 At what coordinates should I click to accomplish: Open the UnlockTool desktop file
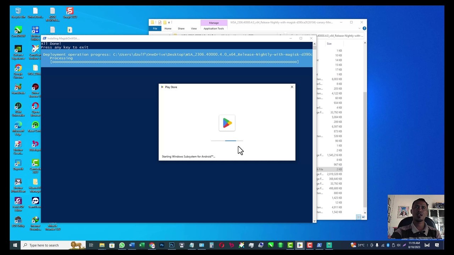click(35, 13)
